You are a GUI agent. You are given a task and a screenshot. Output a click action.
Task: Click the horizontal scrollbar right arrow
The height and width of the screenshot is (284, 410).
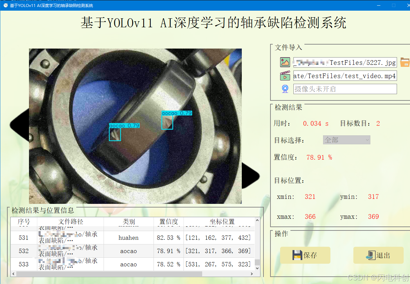click(x=252, y=274)
